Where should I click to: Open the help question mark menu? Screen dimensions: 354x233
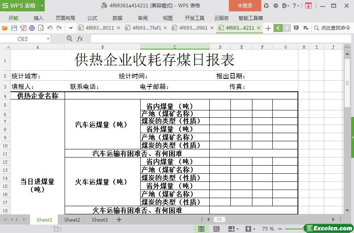[x=295, y=6]
